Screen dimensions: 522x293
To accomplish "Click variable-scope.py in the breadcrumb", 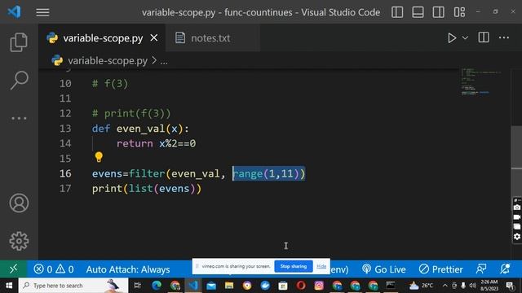I will click(107, 61).
